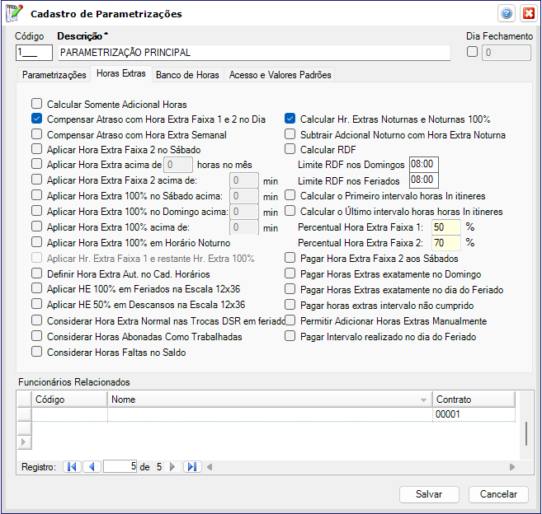Click the Percentual Hora Extra Faixa 1 field
Image resolution: width=542 pixels, height=514 pixels.
pyautogui.click(x=445, y=227)
